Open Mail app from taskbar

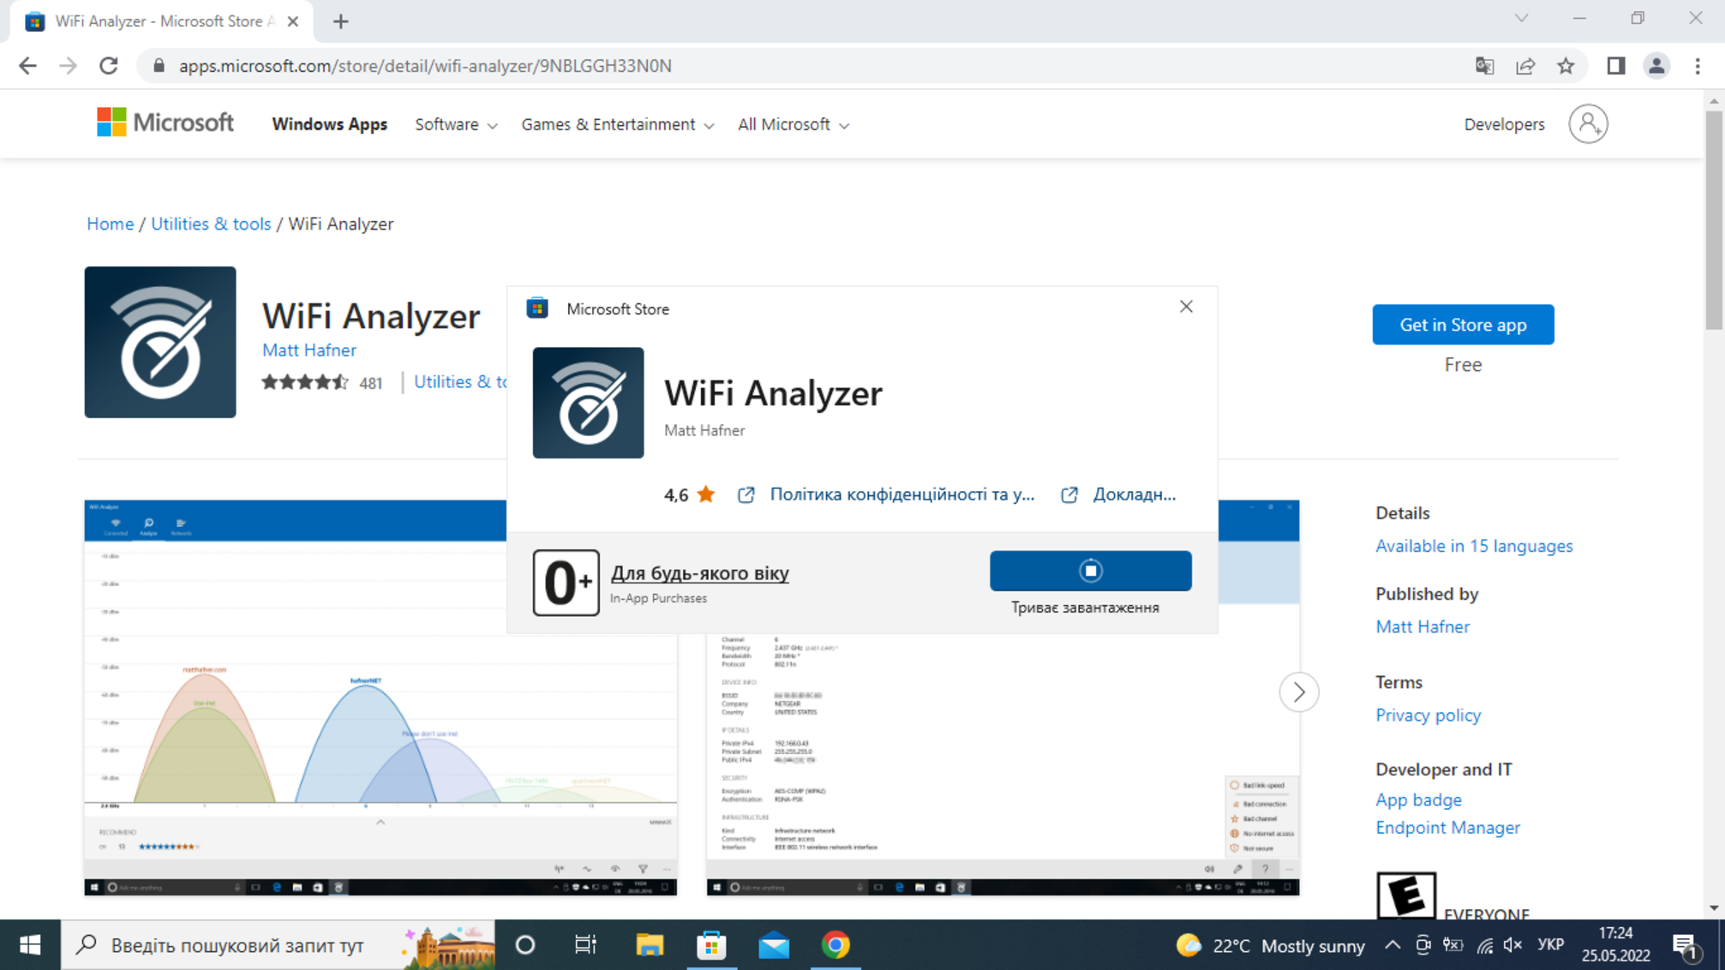[774, 945]
